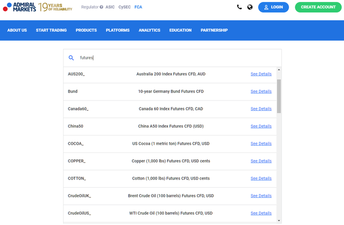Click 'WTI Crude Oil (100 barrels) Futures CFD, USD'
This screenshot has width=344, height=225.
tap(171, 213)
